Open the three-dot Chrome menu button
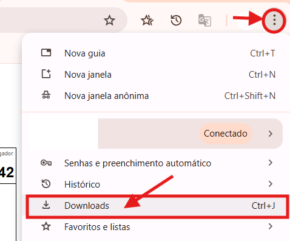Viewport: 290px width, 241px height. 274,21
